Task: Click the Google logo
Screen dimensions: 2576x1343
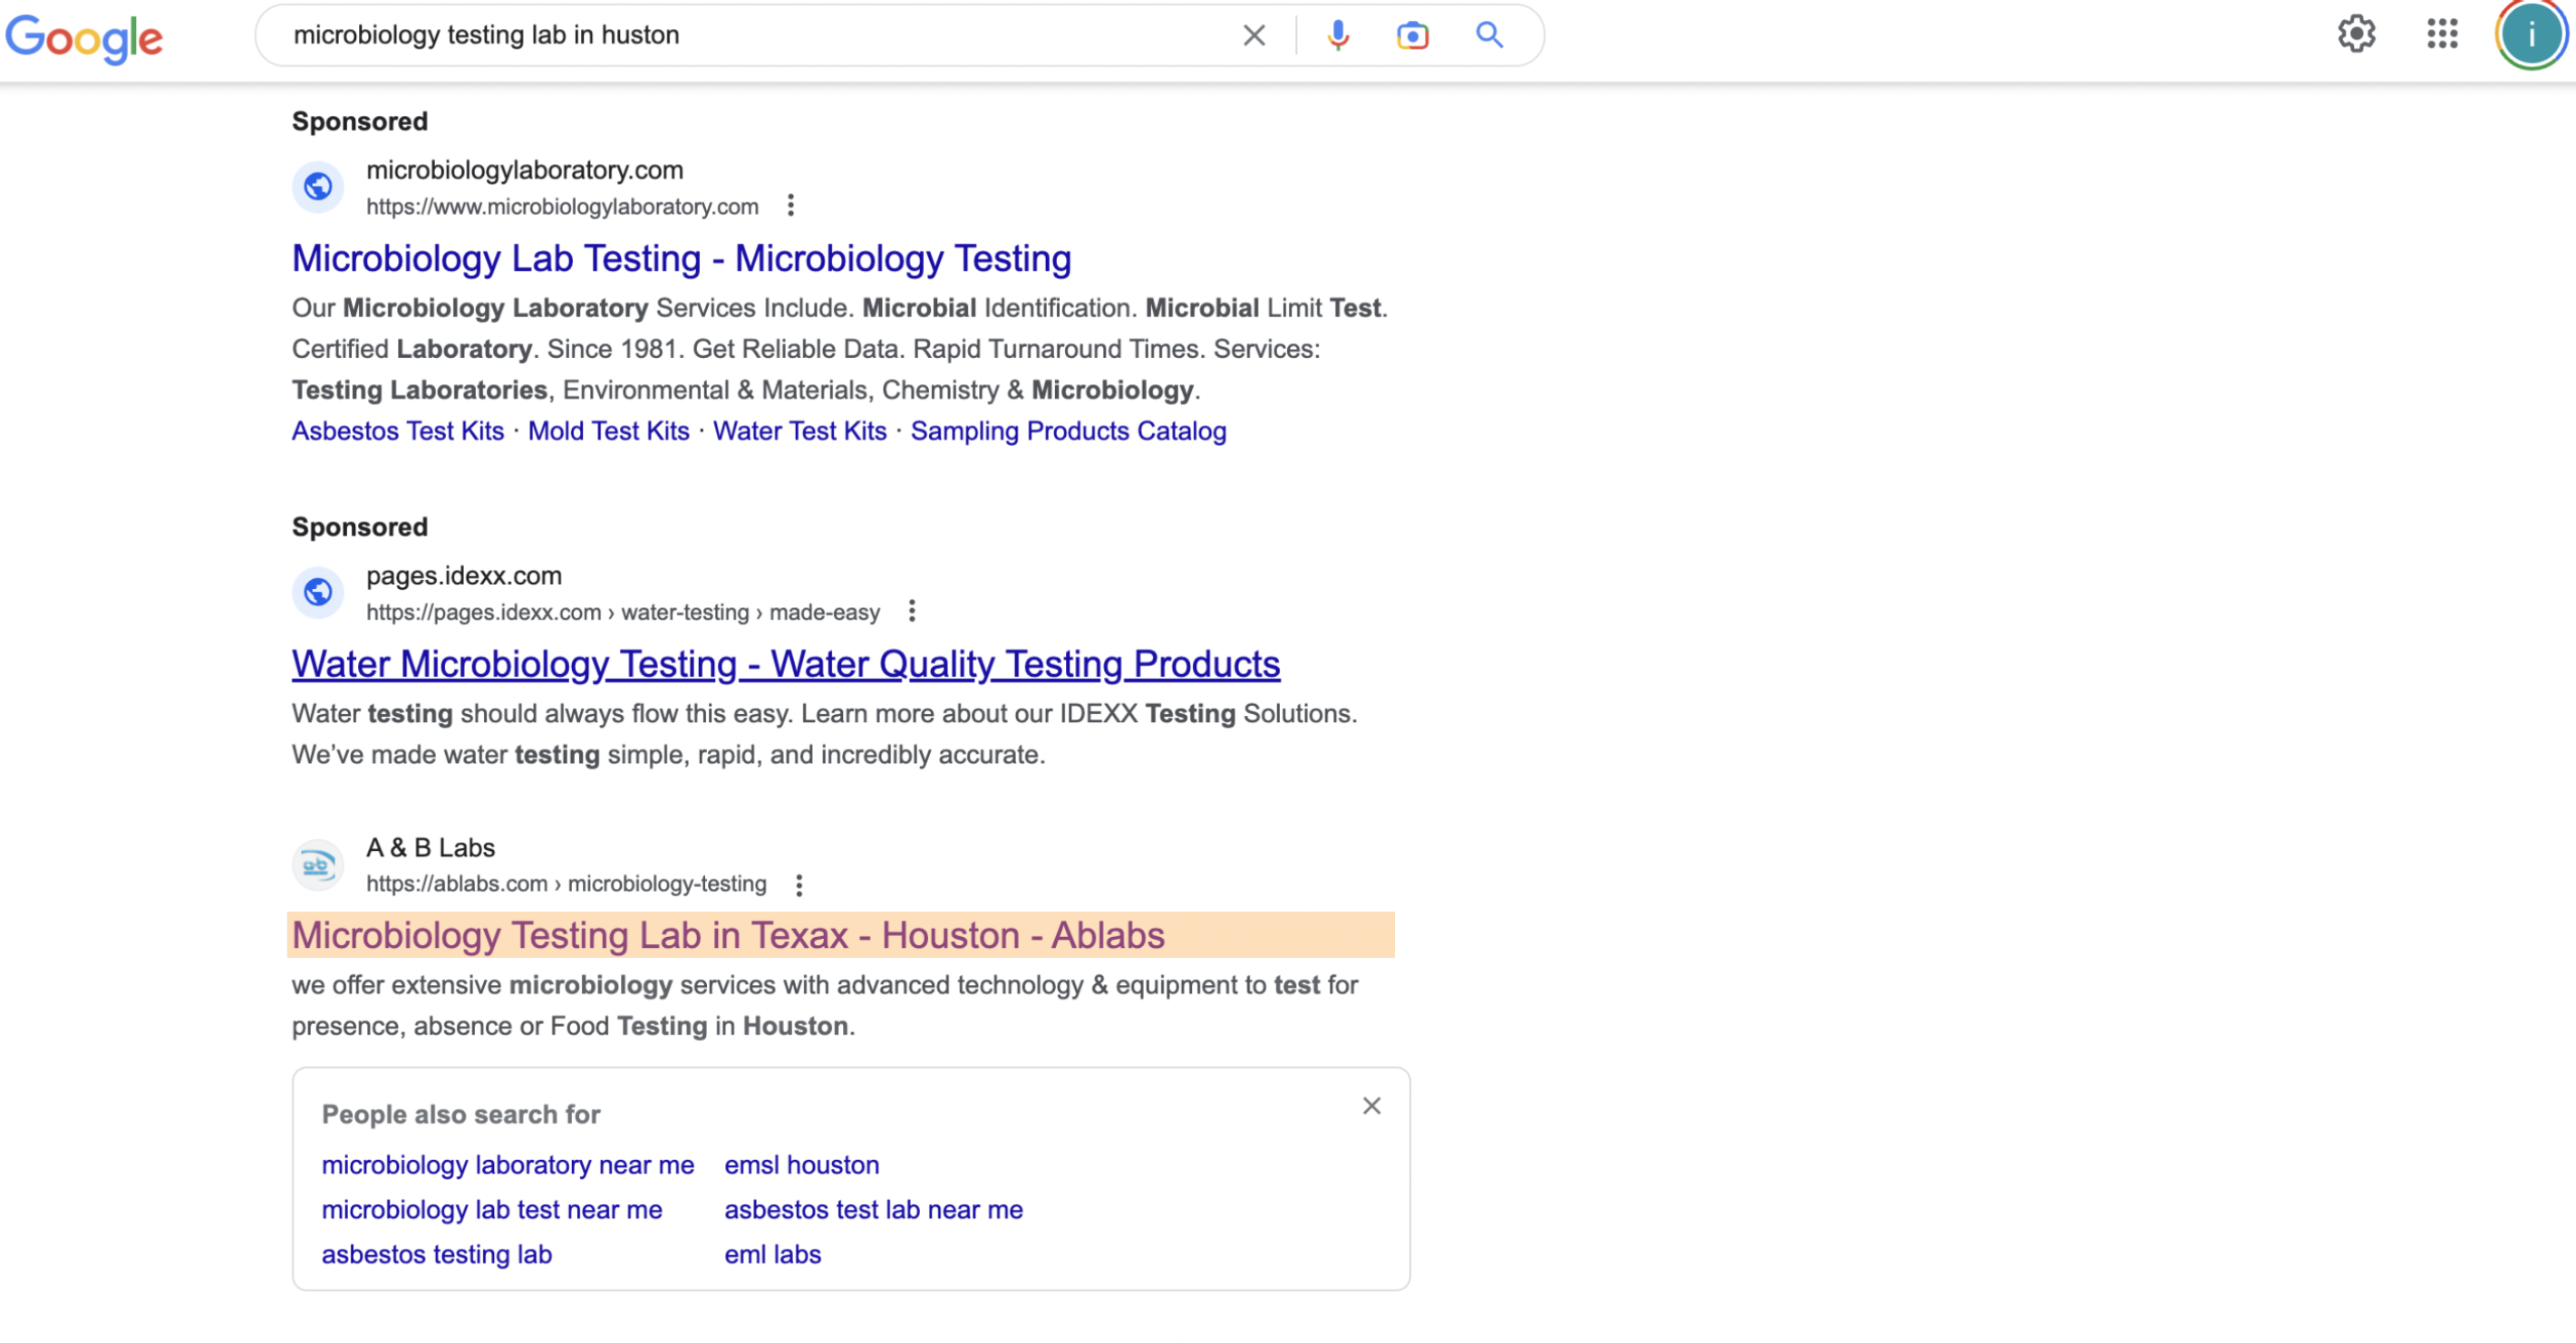Action: pyautogui.click(x=84, y=38)
